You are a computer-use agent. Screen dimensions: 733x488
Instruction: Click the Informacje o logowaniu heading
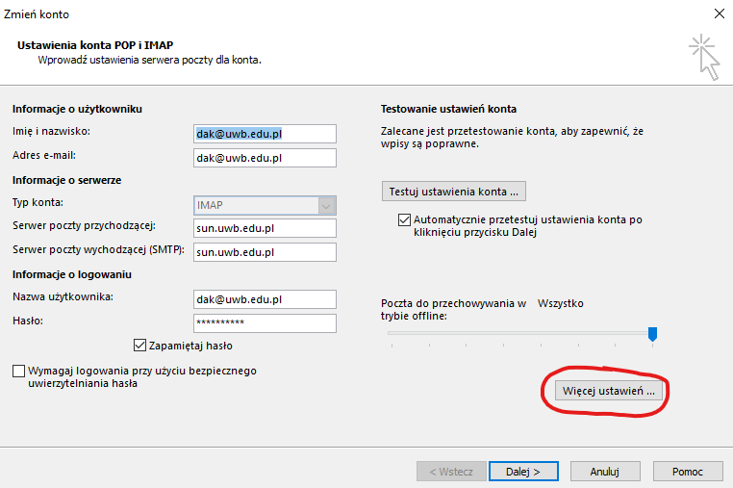72,274
